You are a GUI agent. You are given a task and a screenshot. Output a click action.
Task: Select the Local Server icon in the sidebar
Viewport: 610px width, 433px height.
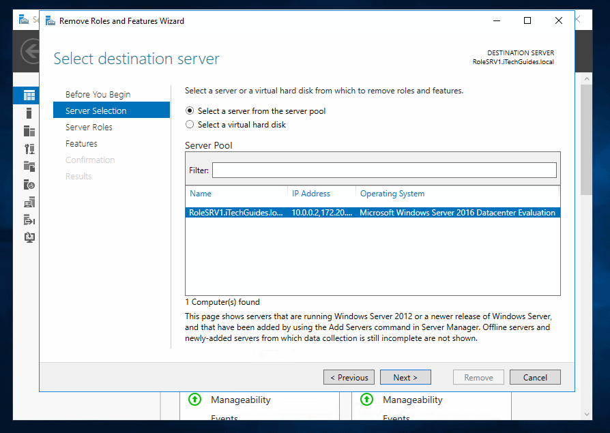tap(28, 113)
